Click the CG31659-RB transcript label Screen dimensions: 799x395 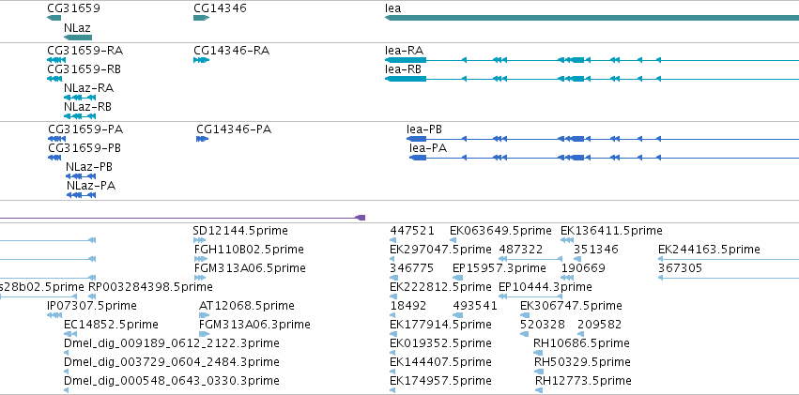click(85, 69)
